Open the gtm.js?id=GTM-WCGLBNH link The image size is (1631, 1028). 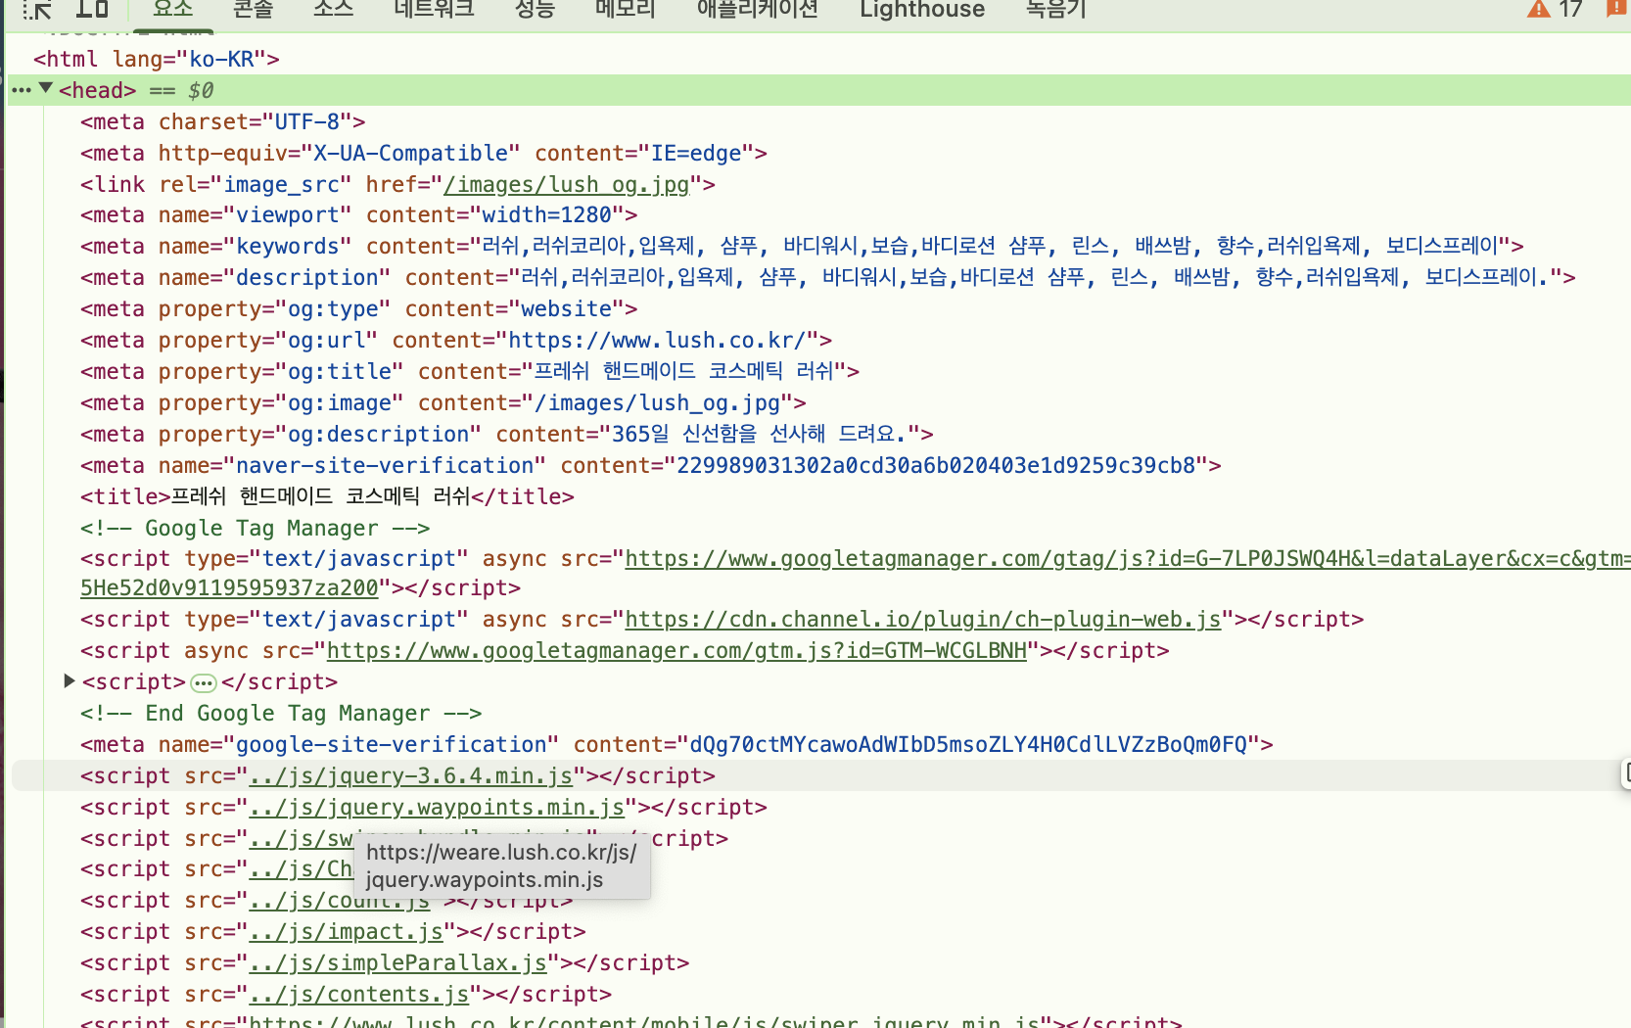click(x=676, y=650)
